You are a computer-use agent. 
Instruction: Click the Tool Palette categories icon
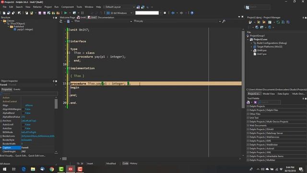click(x=248, y=102)
